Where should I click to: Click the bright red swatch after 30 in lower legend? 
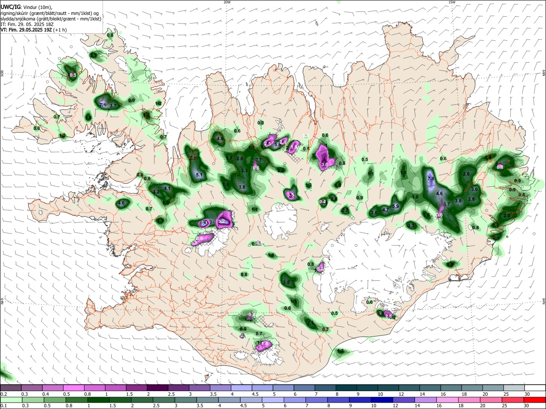pyautogui.click(x=534, y=400)
